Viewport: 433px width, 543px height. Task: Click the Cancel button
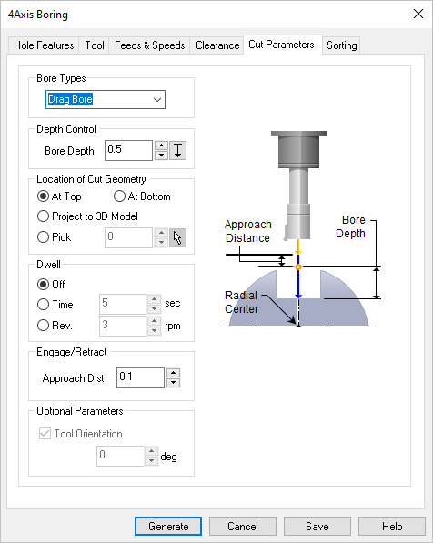click(x=243, y=527)
